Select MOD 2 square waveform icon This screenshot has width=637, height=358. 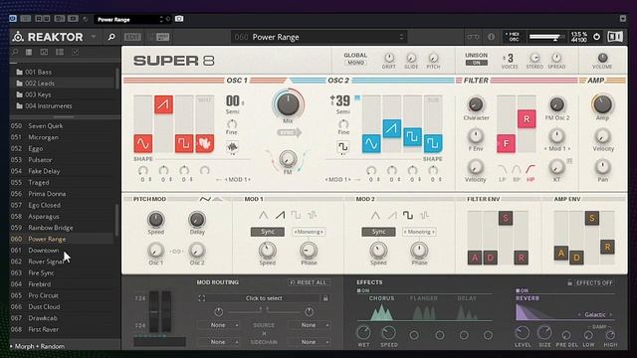[x=407, y=215]
